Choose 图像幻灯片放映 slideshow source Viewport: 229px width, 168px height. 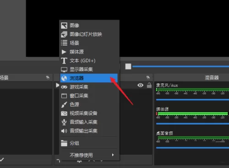(89, 34)
